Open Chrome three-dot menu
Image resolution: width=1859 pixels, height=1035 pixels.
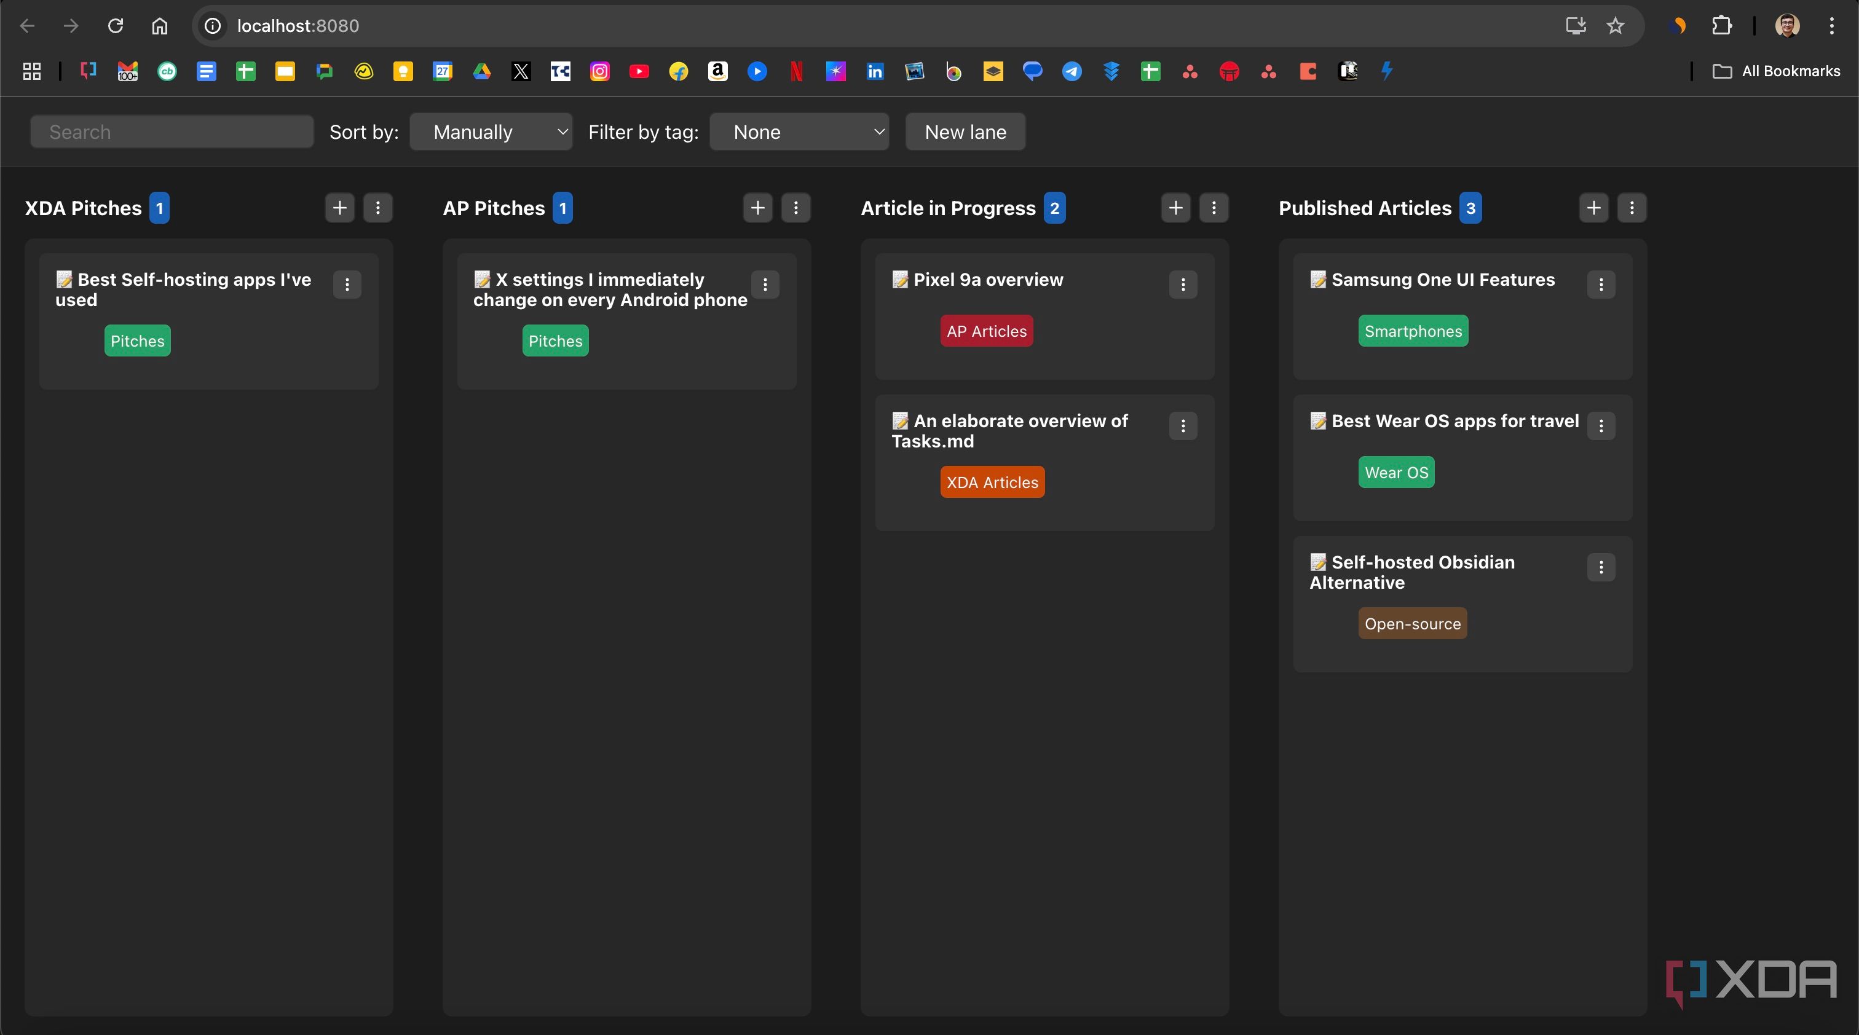[x=1831, y=26]
